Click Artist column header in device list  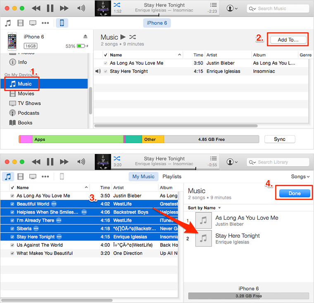228,55
